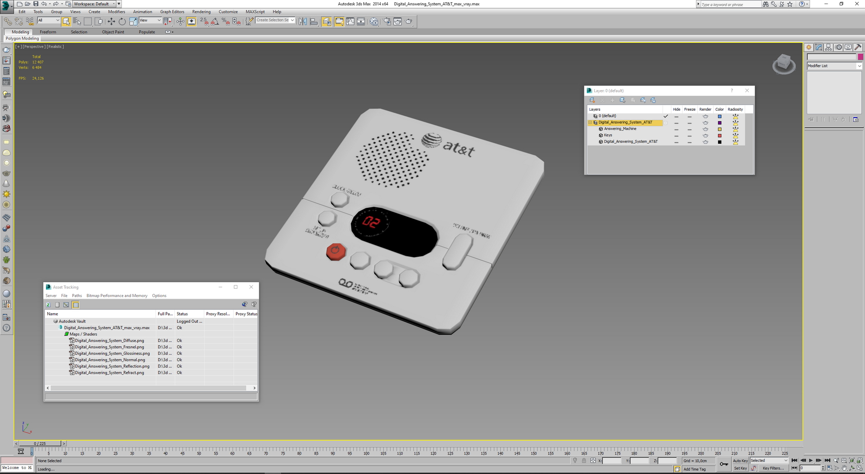Click the Key Filters... button
The image size is (865, 474).
773,468
